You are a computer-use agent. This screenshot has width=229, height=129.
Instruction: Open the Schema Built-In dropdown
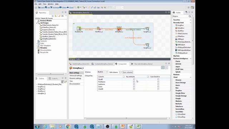pyautogui.click(x=103, y=72)
